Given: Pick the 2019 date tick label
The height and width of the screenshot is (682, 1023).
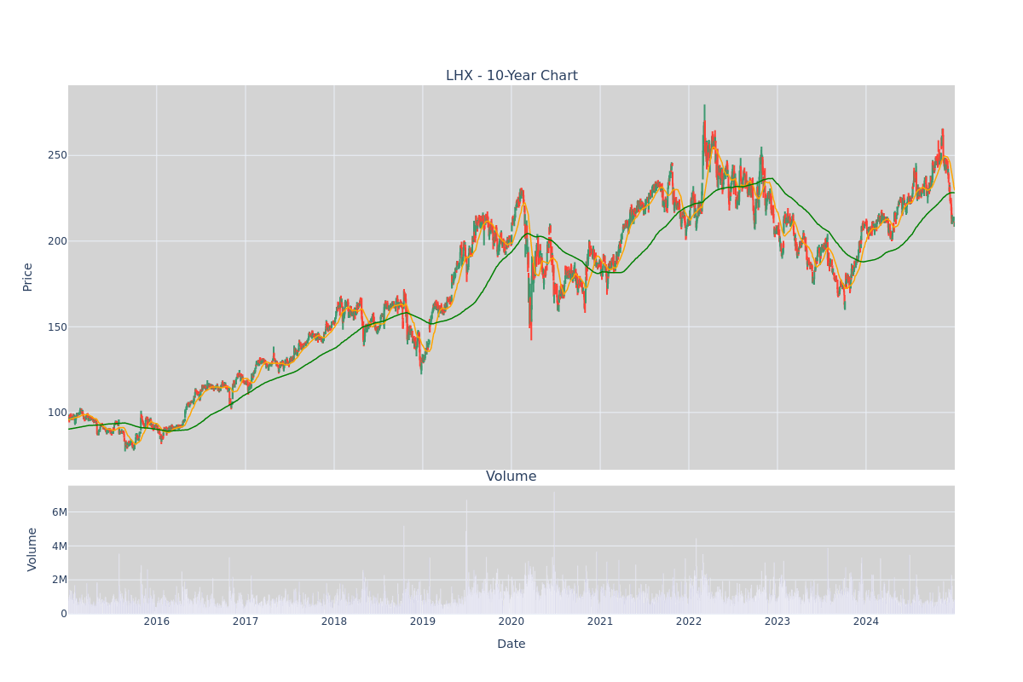Looking at the screenshot, I should pyautogui.click(x=423, y=621).
